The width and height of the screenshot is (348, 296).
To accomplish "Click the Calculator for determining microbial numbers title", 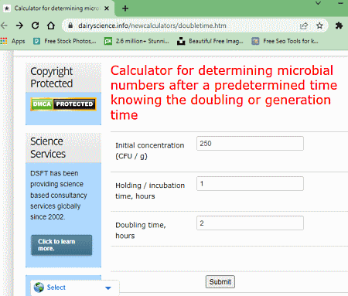I will pos(223,93).
